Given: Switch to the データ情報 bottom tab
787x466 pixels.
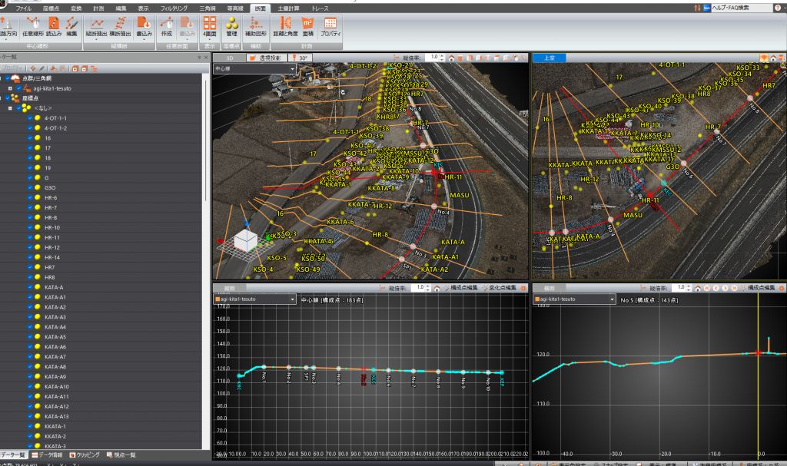Looking at the screenshot, I should coord(47,455).
